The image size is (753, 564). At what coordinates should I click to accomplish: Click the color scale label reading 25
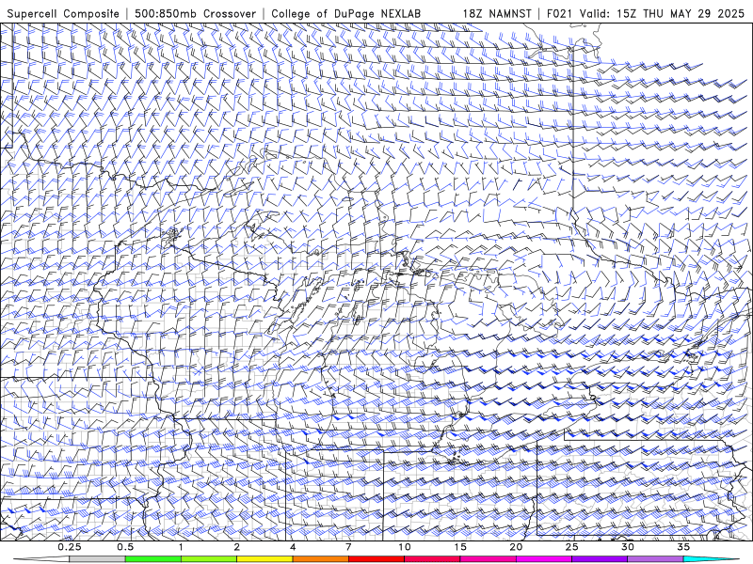point(572,547)
